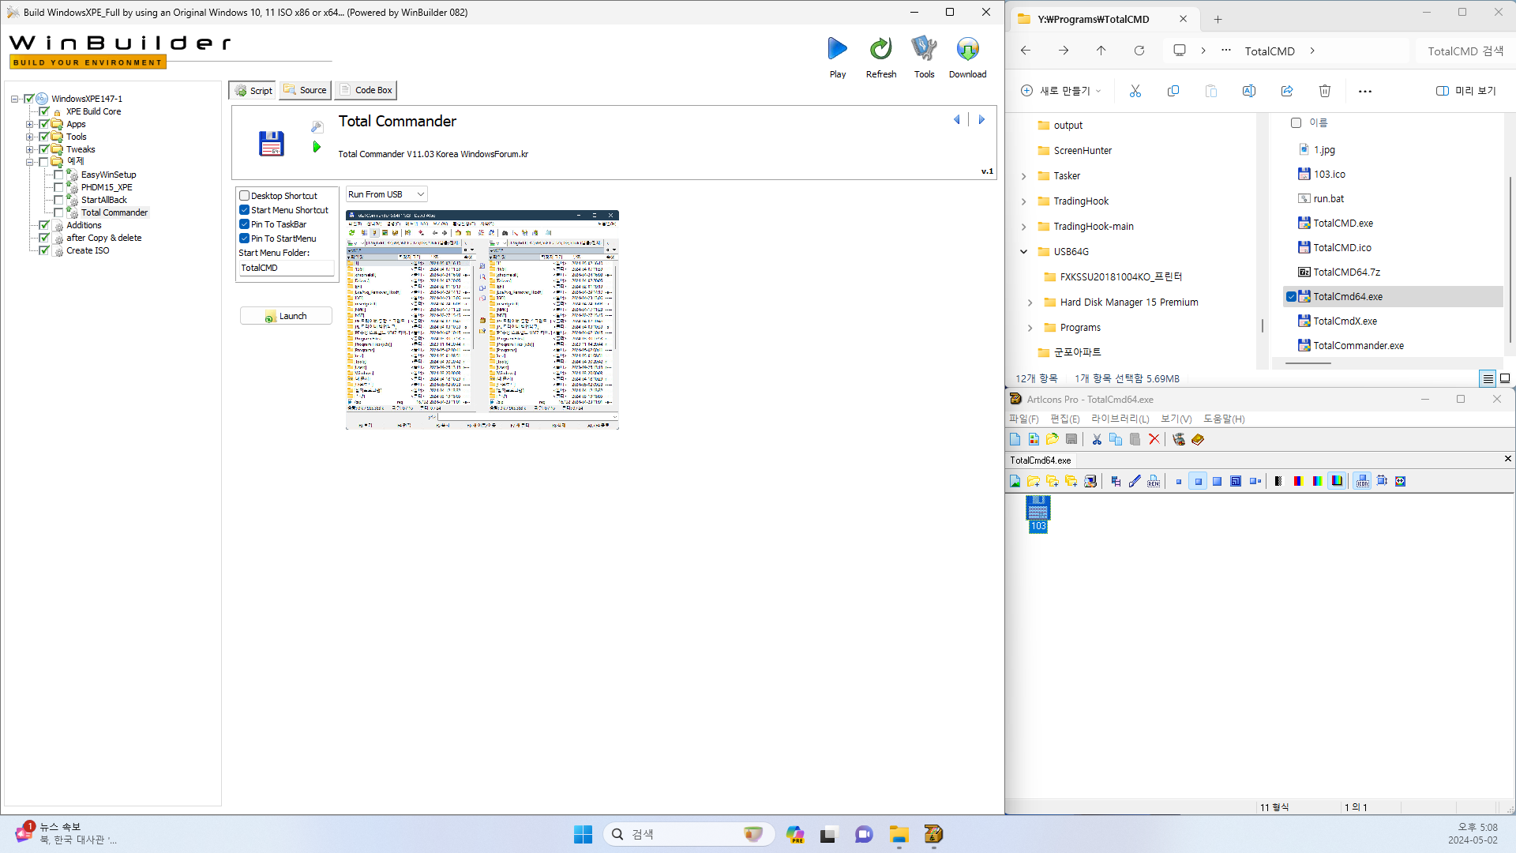Click the Launch button

(286, 316)
